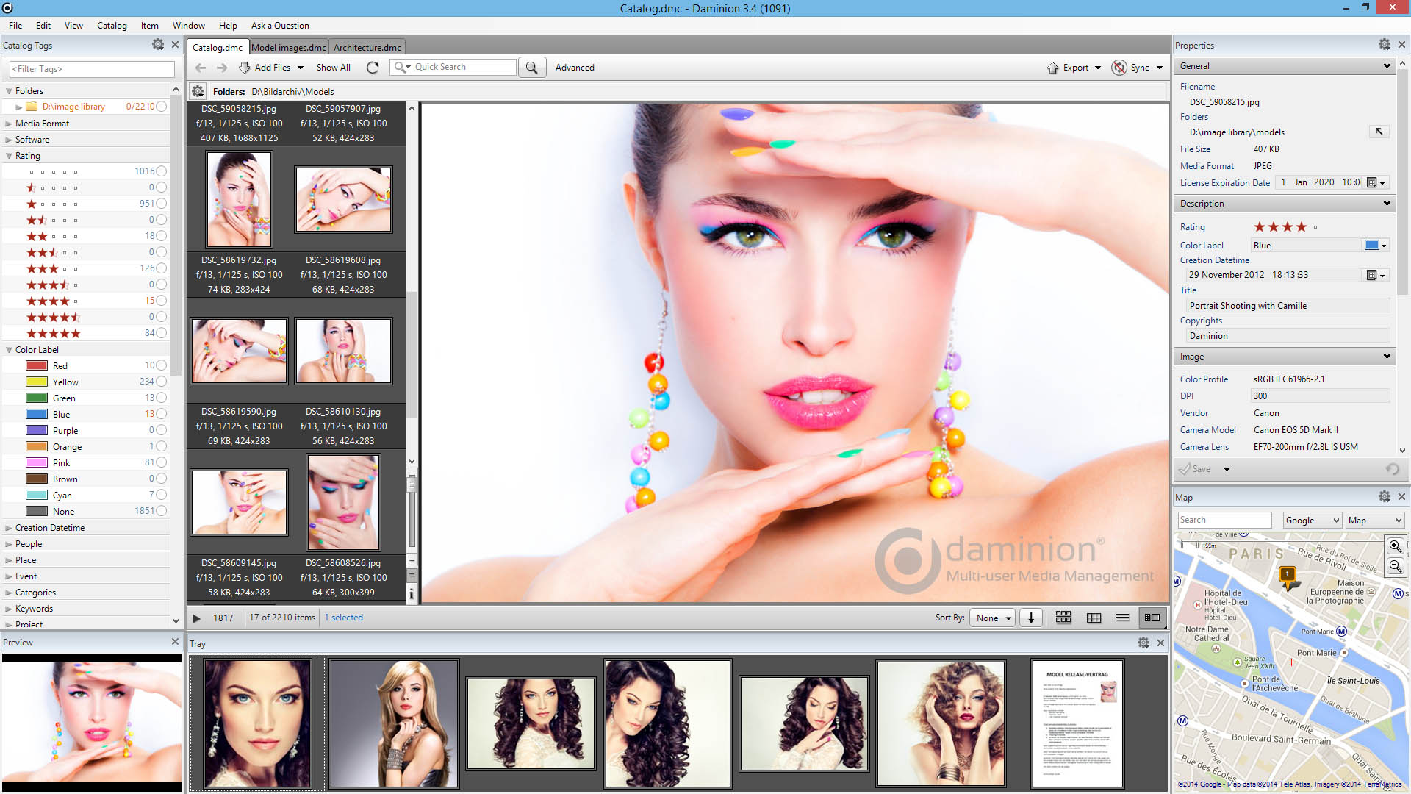Screen dimensions: 1411x794
Task: Toggle the Yellow color label filter circle
Action: tap(161, 382)
